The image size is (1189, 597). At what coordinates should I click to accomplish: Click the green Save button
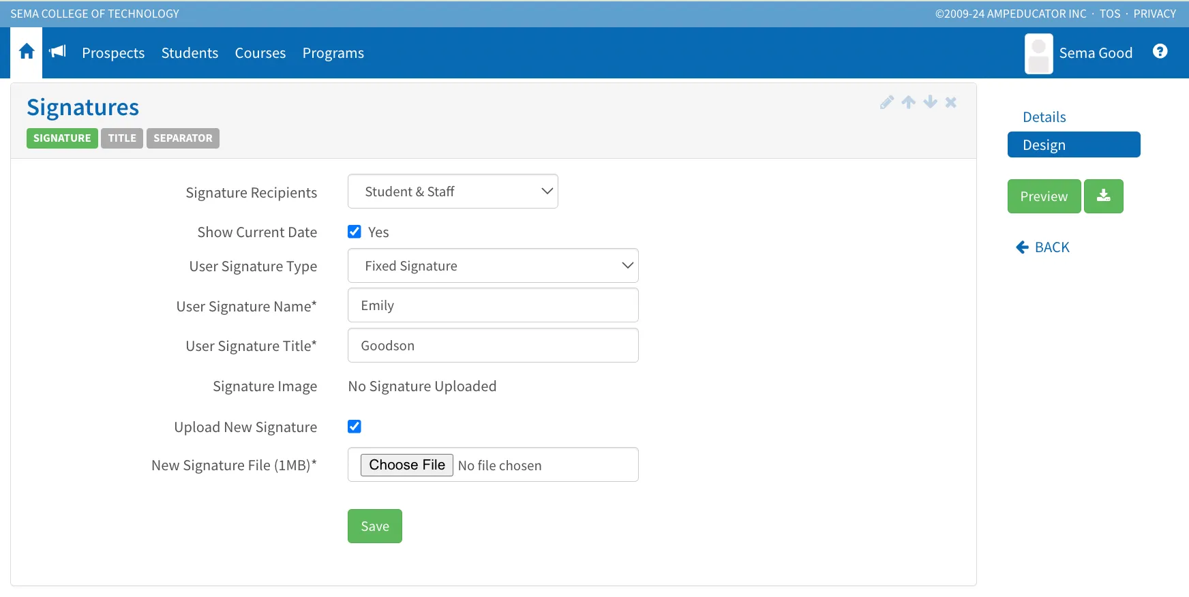pos(375,526)
